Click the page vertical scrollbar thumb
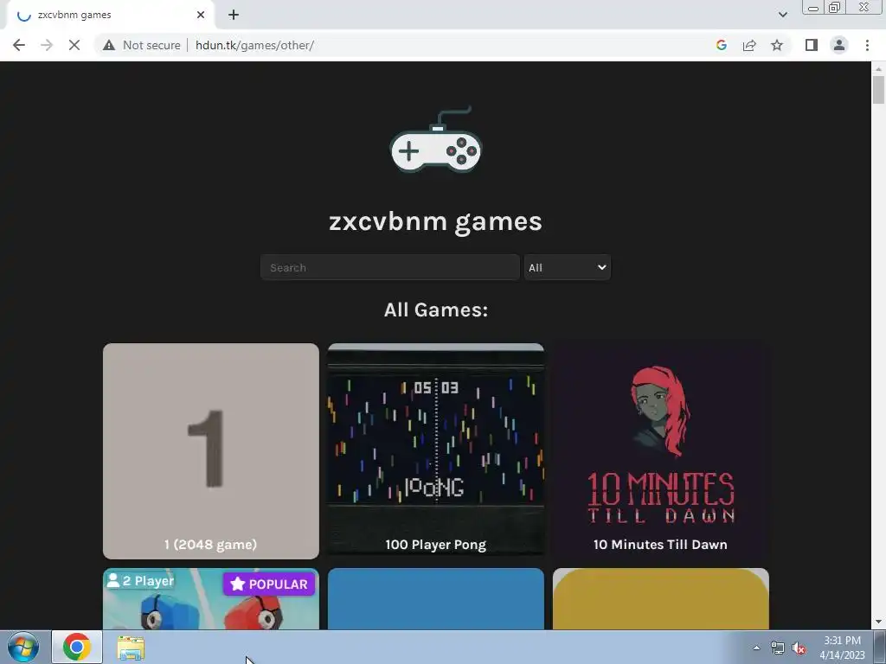This screenshot has height=664, width=886. pyautogui.click(x=878, y=90)
